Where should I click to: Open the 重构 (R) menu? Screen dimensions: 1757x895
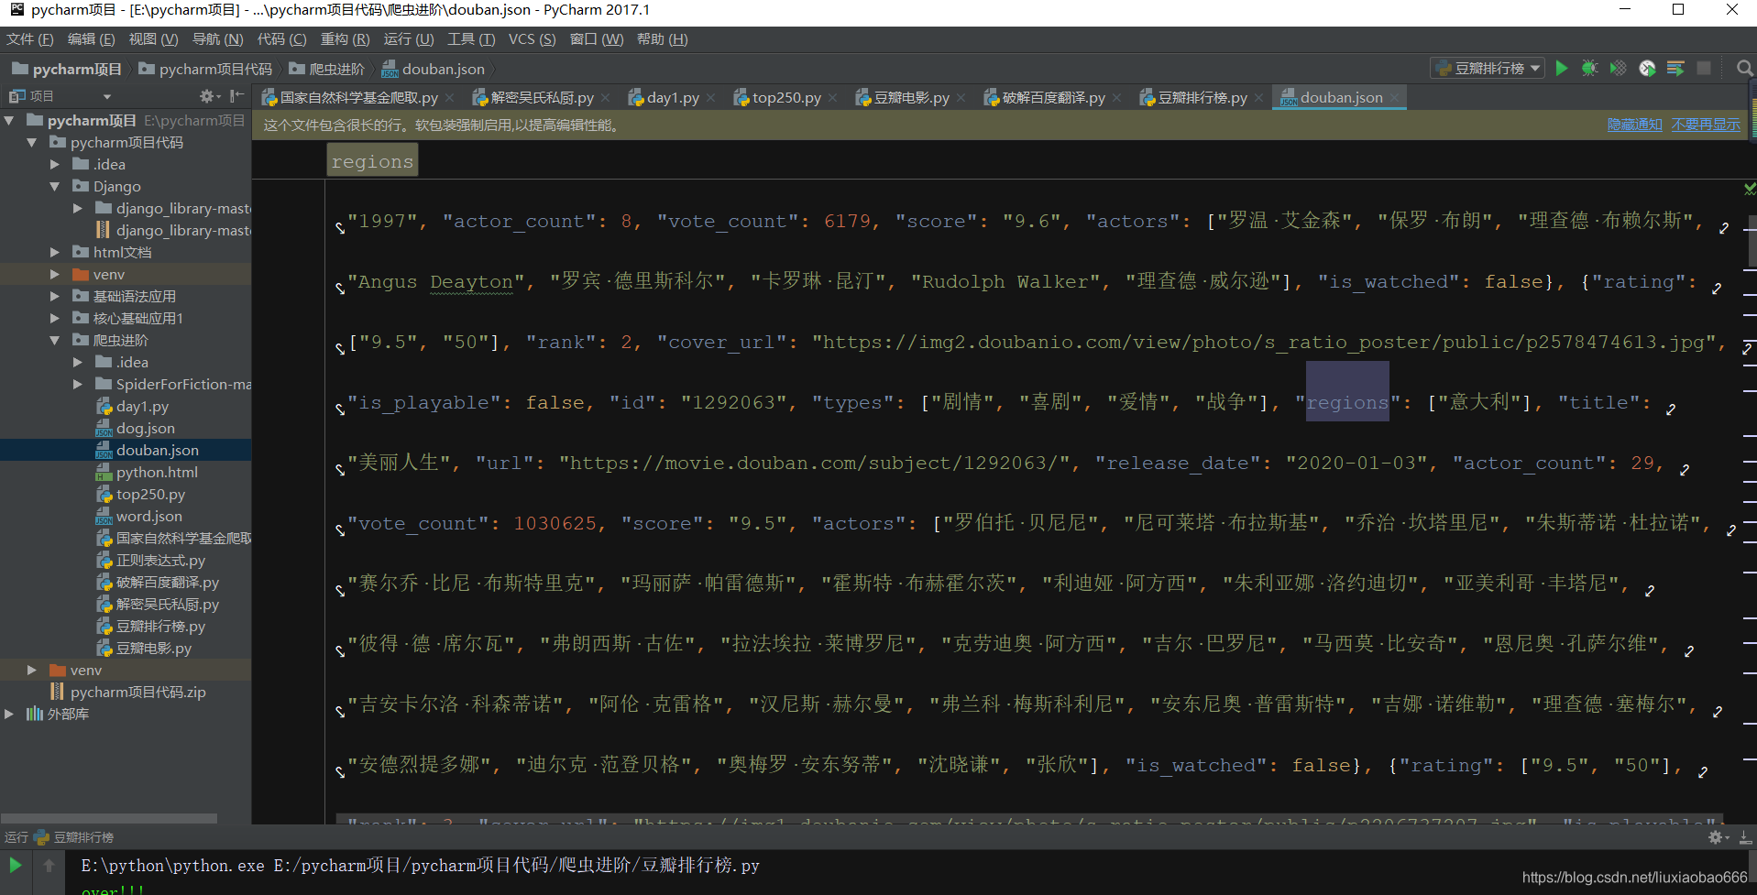[345, 39]
